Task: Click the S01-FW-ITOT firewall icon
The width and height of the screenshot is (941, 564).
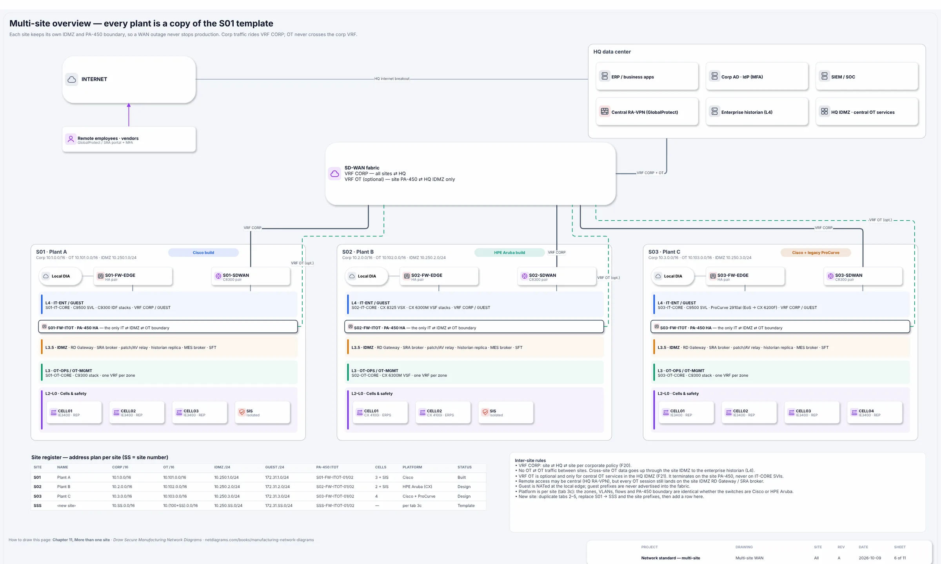Action: point(44,326)
